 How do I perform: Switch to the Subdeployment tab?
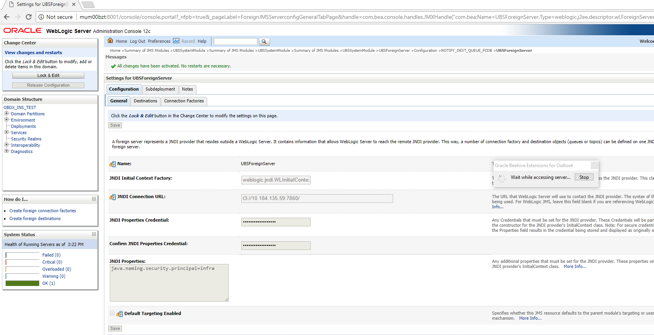pos(160,89)
